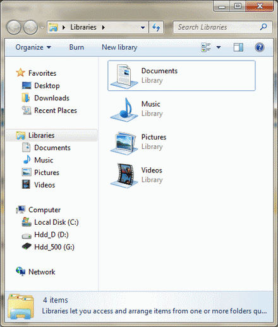Select Network in the navigation pane
278x327 pixels.
point(35,271)
